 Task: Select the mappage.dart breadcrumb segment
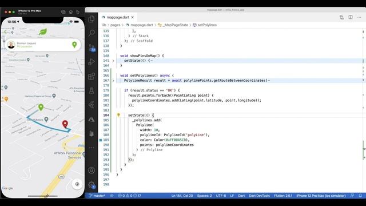click(x=142, y=25)
